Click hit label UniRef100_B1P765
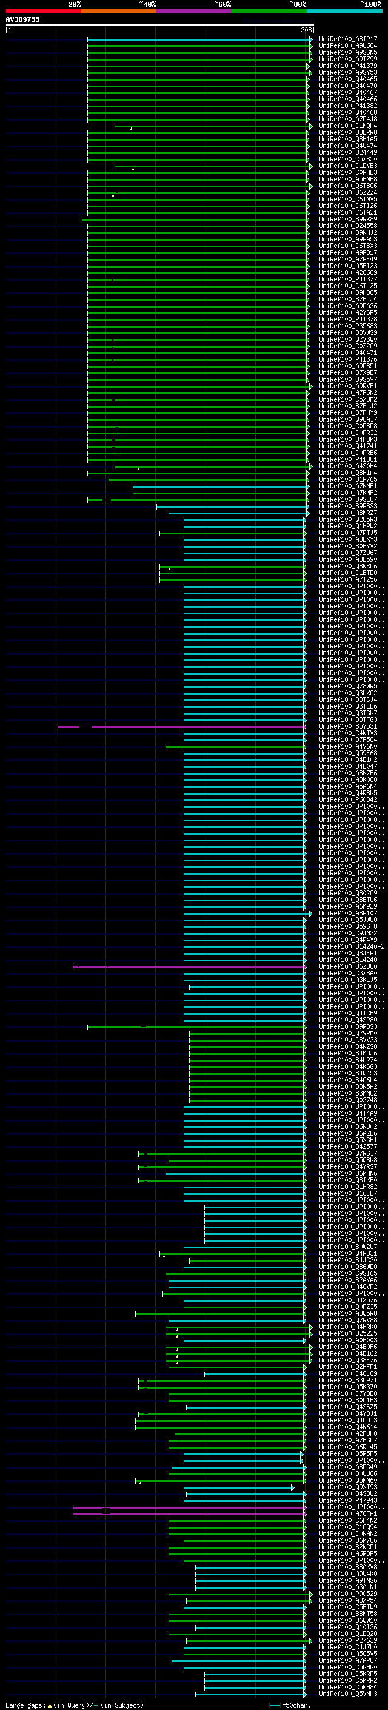This screenshot has height=1710, width=388. click(348, 479)
